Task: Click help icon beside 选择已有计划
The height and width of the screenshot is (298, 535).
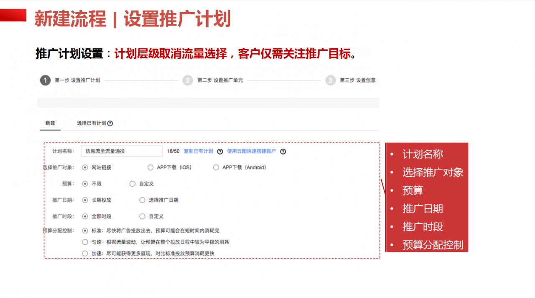Action: click(110, 123)
